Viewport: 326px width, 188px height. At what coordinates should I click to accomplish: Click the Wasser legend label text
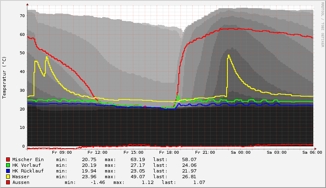[x=21, y=177]
